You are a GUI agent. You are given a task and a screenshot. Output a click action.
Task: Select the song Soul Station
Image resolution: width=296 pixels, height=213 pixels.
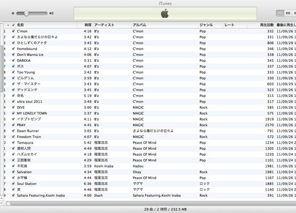coord(27,184)
